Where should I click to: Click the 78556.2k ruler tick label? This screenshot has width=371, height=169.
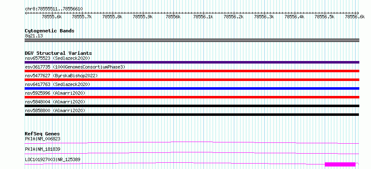(233, 17)
